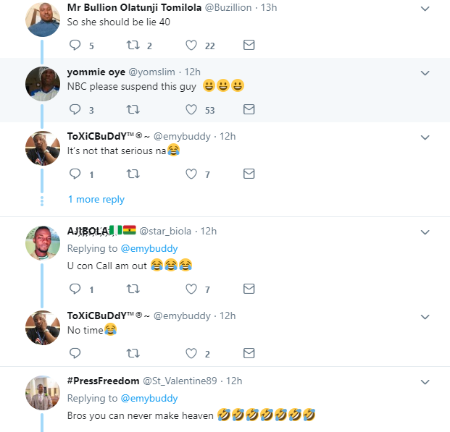Expand options chevron on yommie oye's tweet
This screenshot has height=432, width=450.
tap(425, 72)
